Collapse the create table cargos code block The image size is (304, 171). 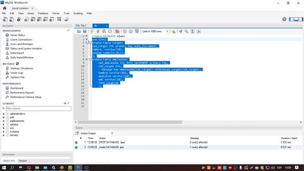(90, 43)
